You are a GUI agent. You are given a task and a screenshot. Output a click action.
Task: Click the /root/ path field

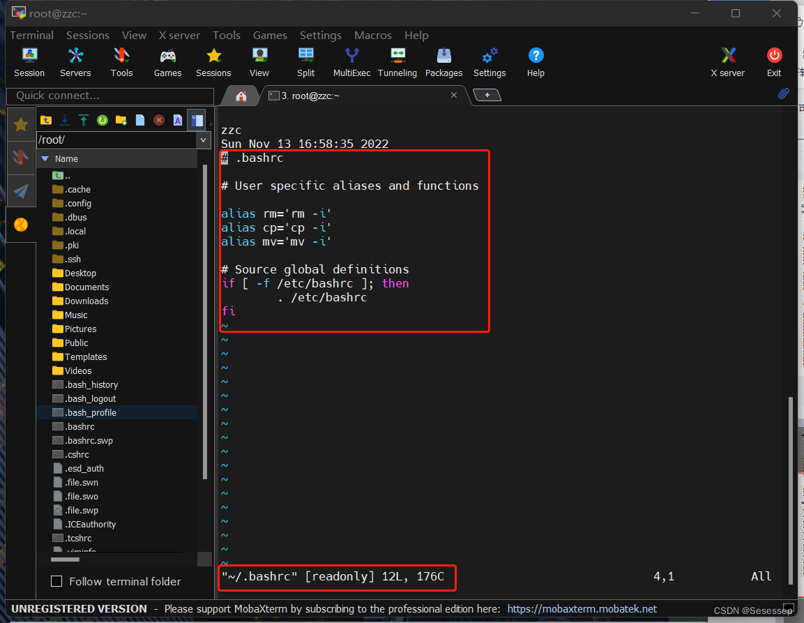pyautogui.click(x=117, y=140)
